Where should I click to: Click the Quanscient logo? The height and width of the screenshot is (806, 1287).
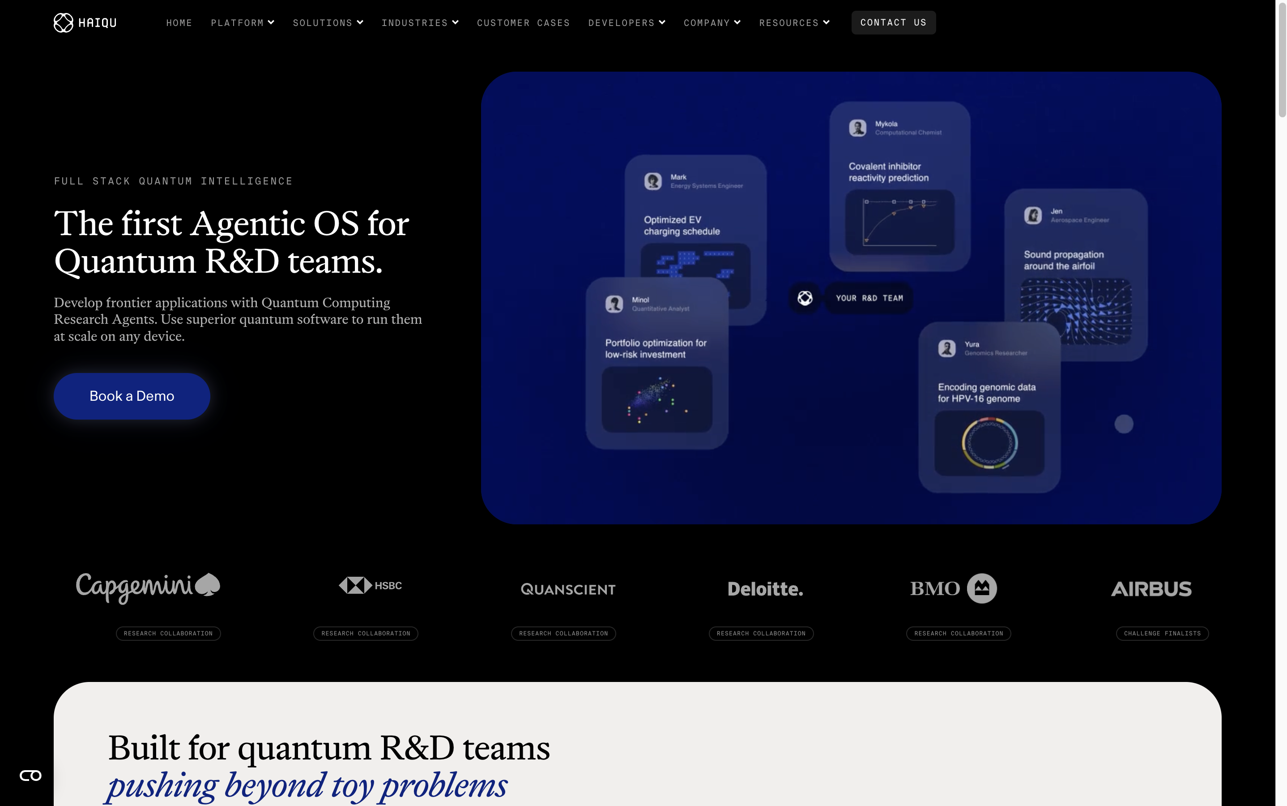568,589
